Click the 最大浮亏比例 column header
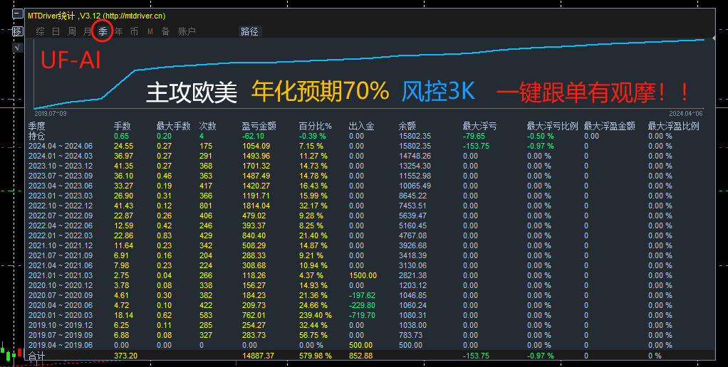This screenshot has width=728, height=367. click(553, 126)
